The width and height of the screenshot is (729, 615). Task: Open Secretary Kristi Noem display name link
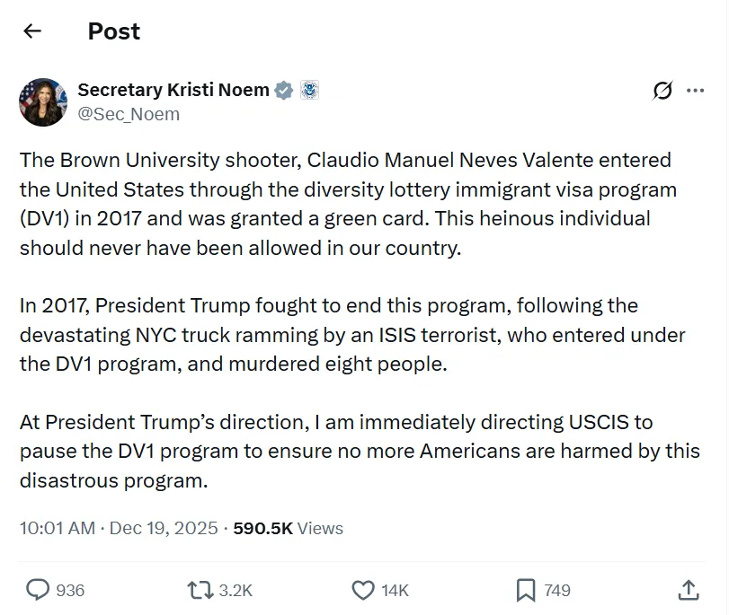[173, 90]
